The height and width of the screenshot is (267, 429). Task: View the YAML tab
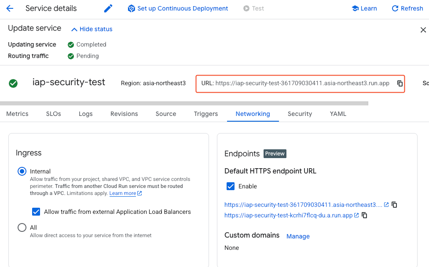click(x=338, y=114)
